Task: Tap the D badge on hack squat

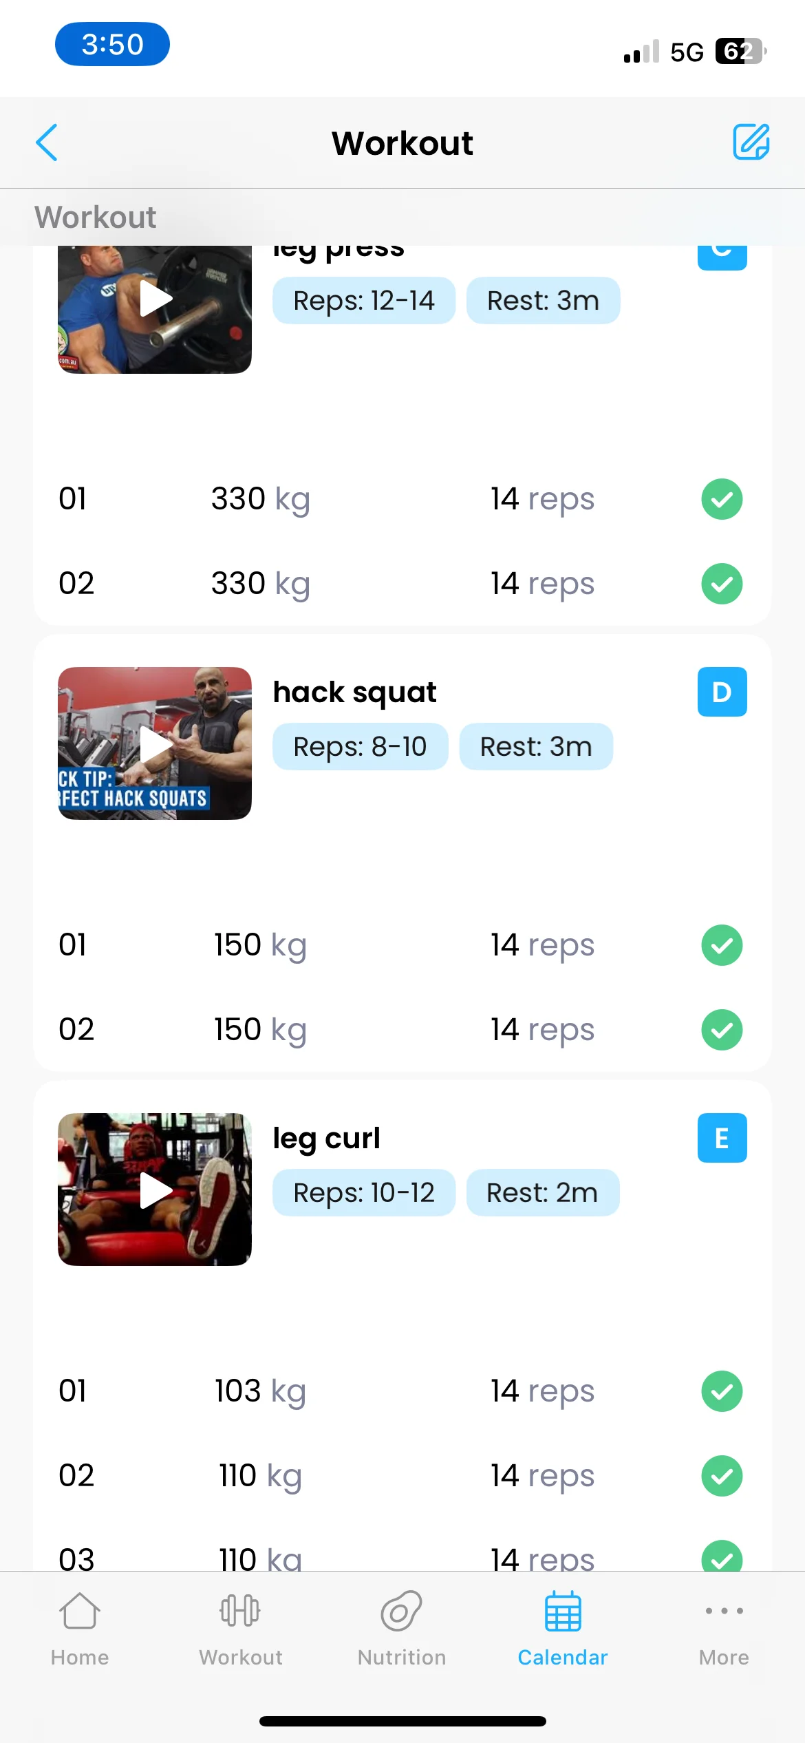Action: pos(722,692)
